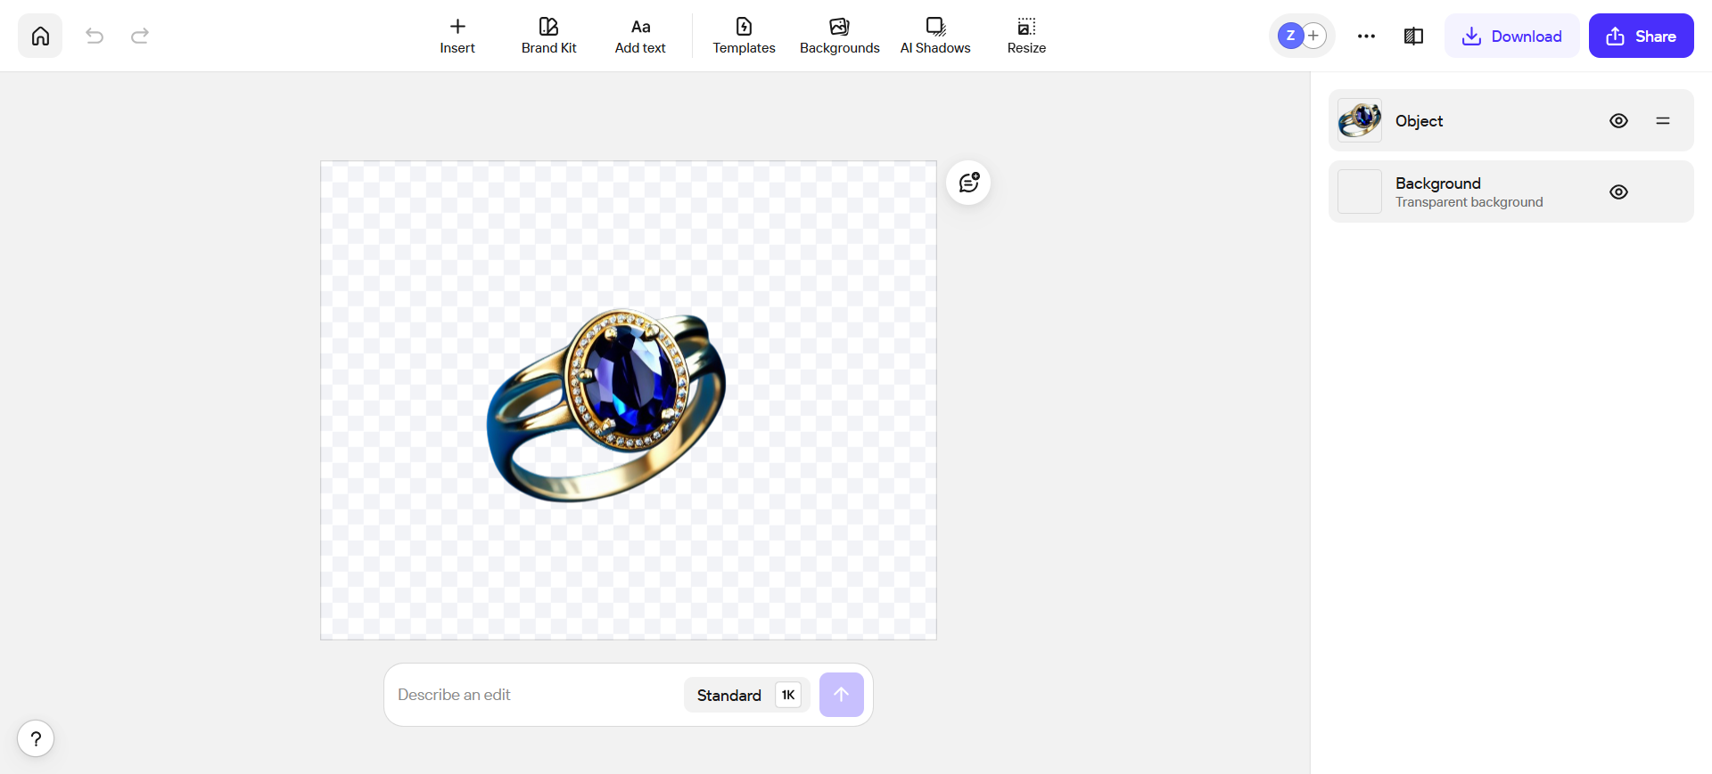Grab the Object layer reorder handle
This screenshot has width=1712, height=774.
click(x=1663, y=120)
